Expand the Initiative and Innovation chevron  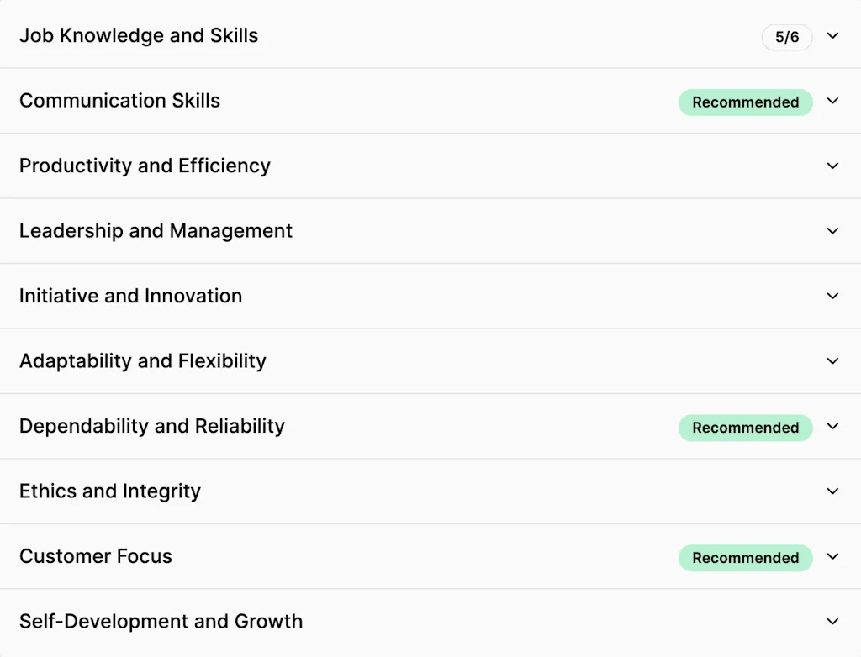pos(832,296)
